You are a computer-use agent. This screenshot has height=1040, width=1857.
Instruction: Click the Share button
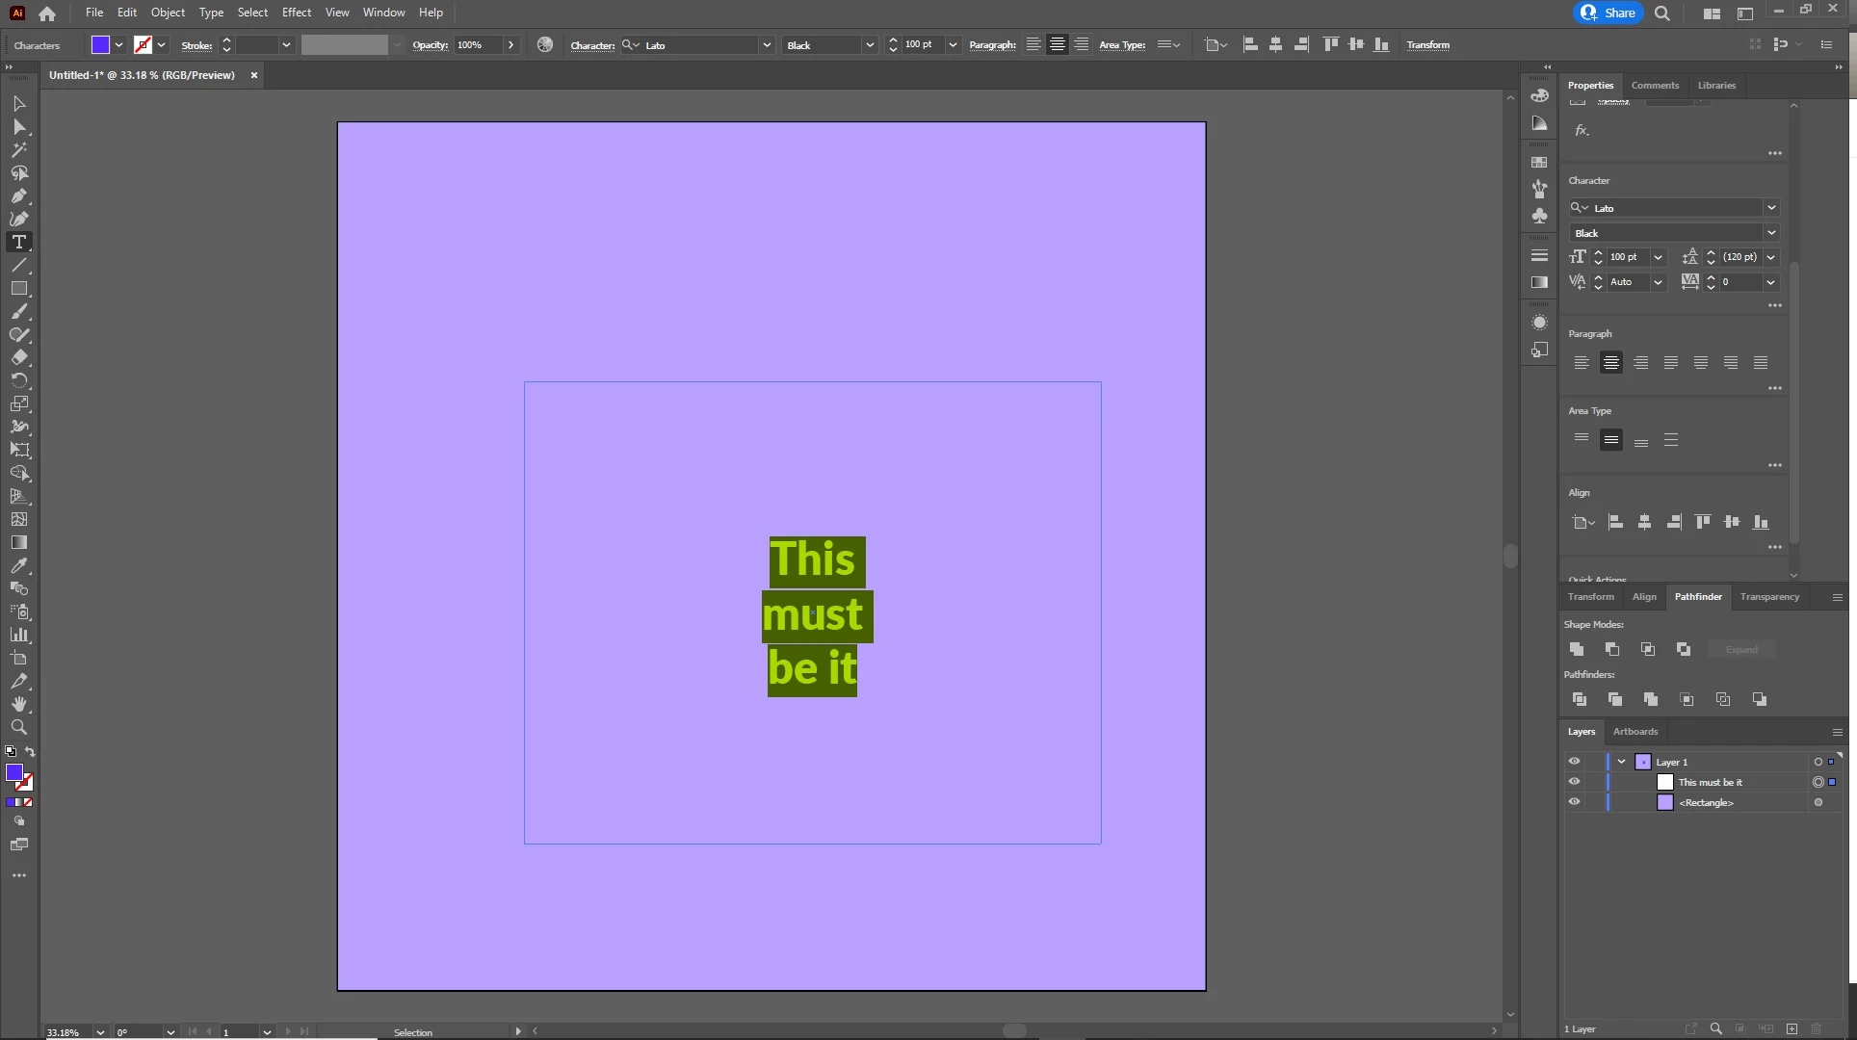1609,13
